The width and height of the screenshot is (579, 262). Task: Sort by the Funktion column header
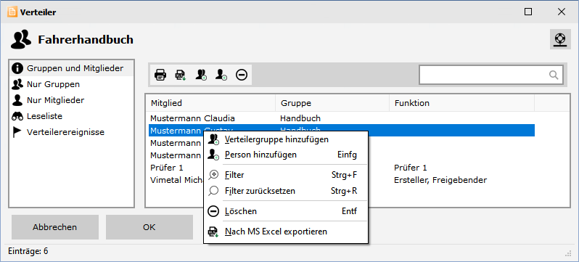coord(461,103)
